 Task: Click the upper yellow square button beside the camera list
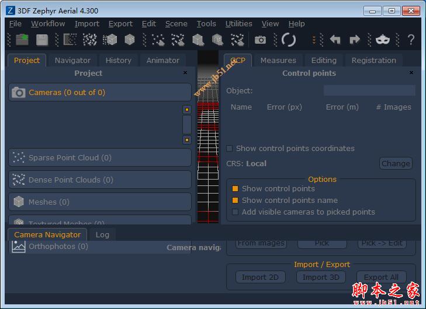click(187, 110)
